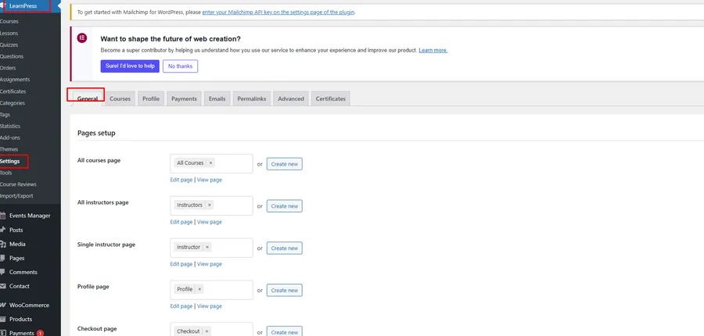Remove Profile tag with x
This screenshot has width=704, height=336.
(199, 289)
